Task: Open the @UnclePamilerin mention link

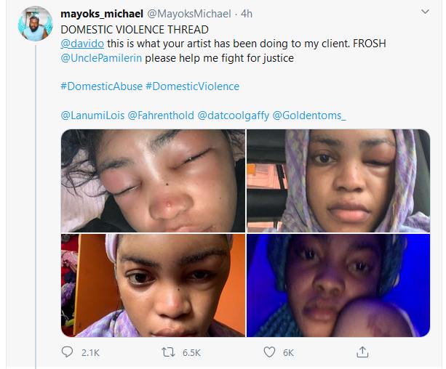Action: click(101, 58)
